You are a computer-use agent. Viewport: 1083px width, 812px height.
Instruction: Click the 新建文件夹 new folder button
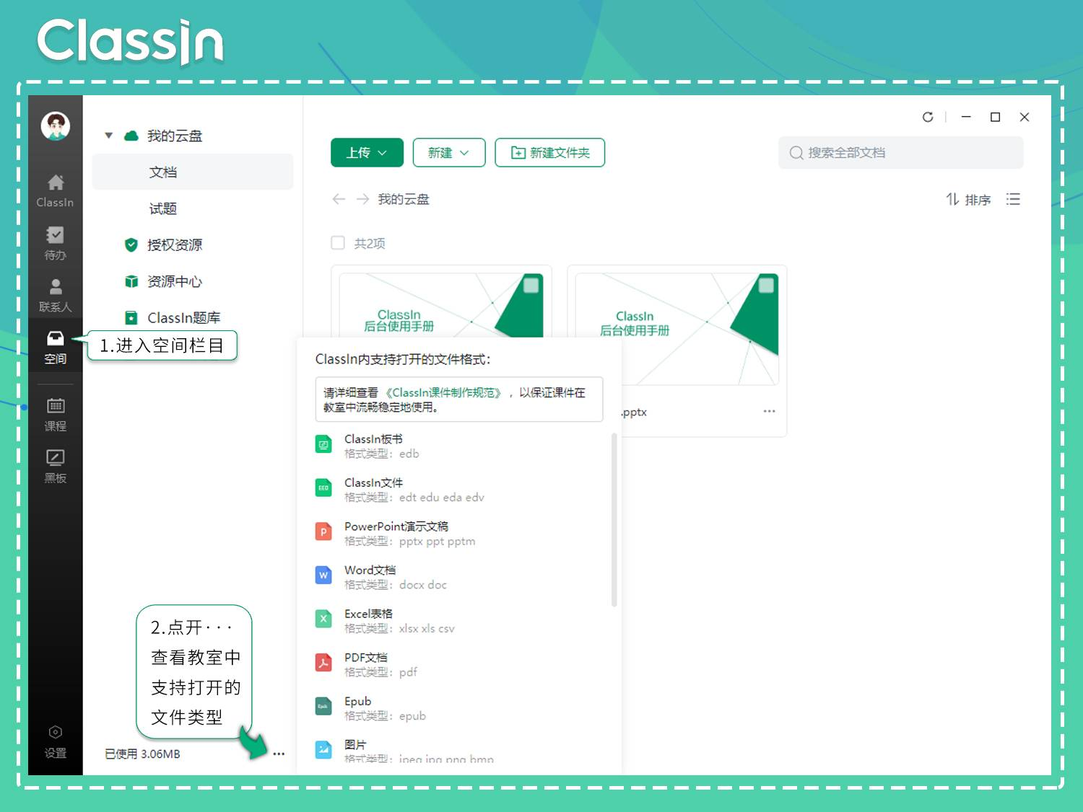(550, 153)
